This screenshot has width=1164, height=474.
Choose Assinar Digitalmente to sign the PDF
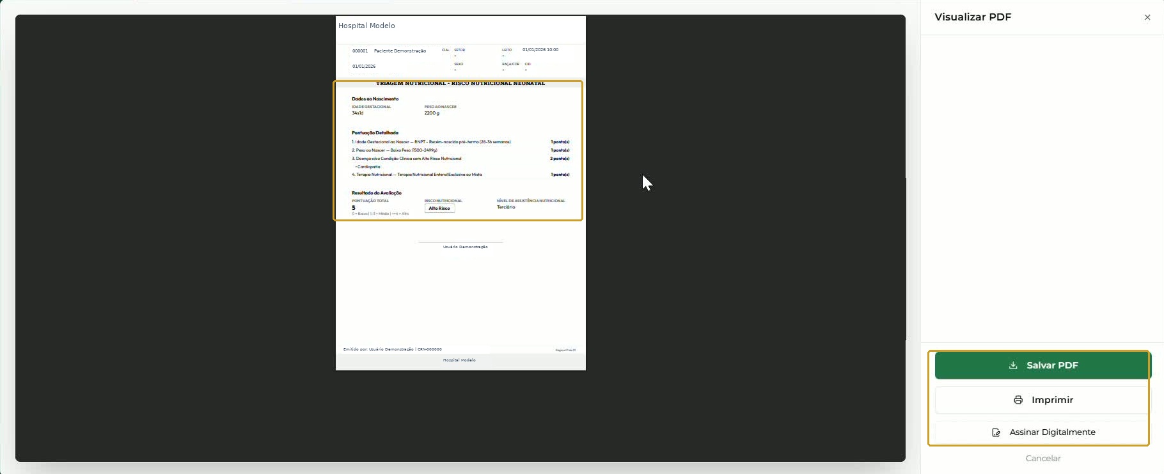pyautogui.click(x=1042, y=432)
